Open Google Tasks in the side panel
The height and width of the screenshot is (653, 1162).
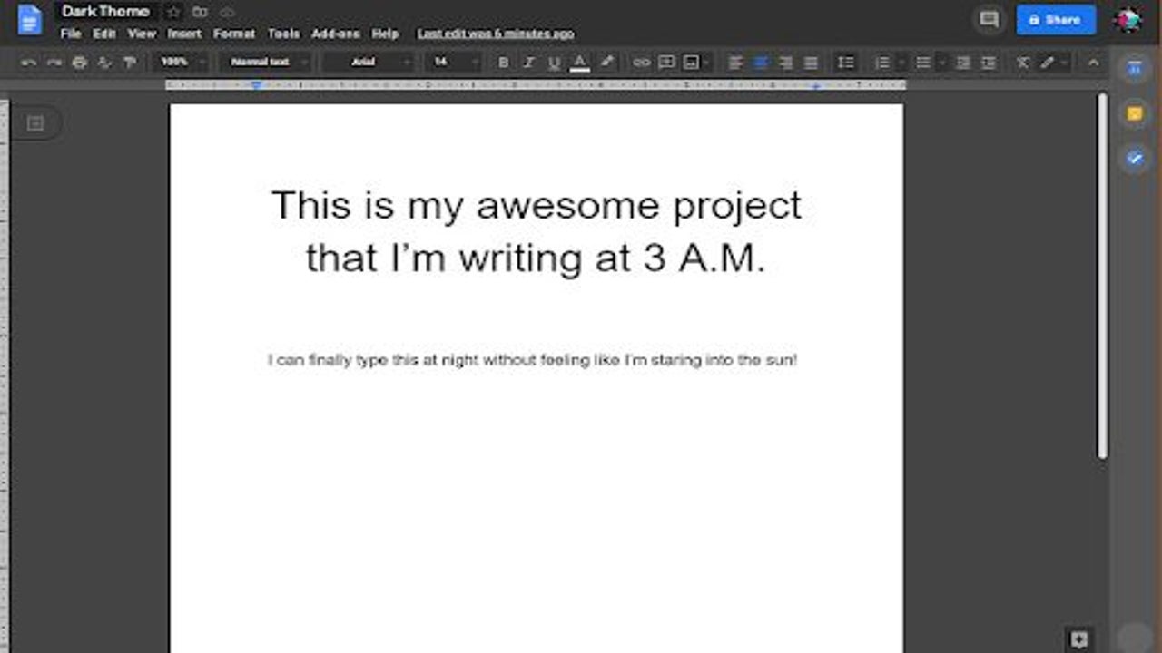pos(1133,159)
